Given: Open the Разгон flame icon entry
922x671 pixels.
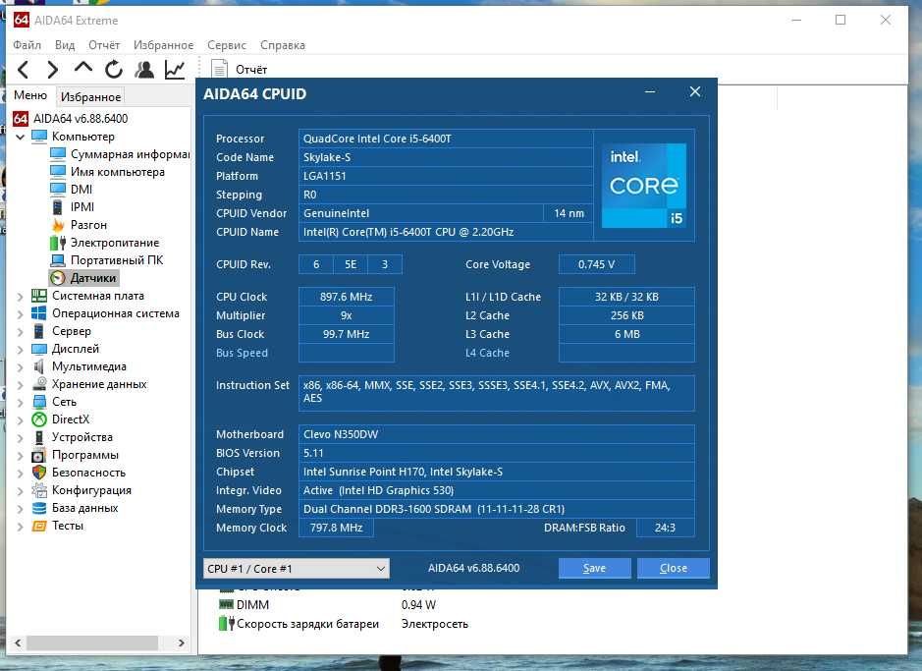Looking at the screenshot, I should point(58,225).
